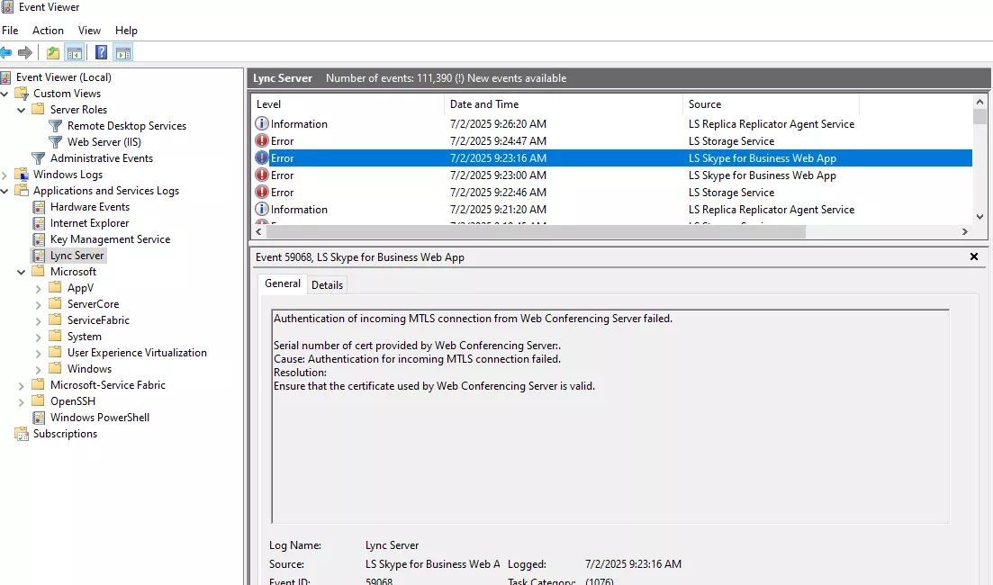Click the Key Management Service log icon
This screenshot has width=993, height=585.
coord(40,239)
